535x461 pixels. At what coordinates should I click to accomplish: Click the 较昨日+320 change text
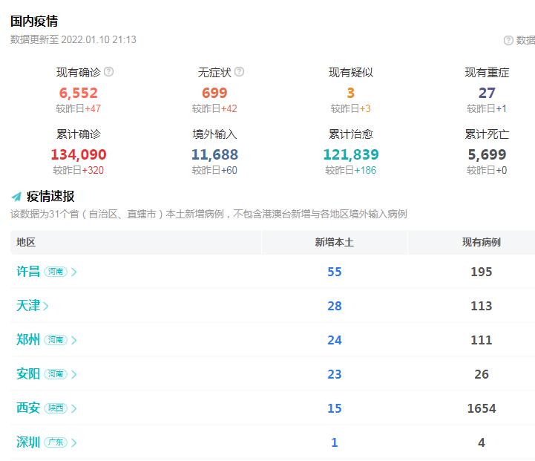(x=79, y=170)
